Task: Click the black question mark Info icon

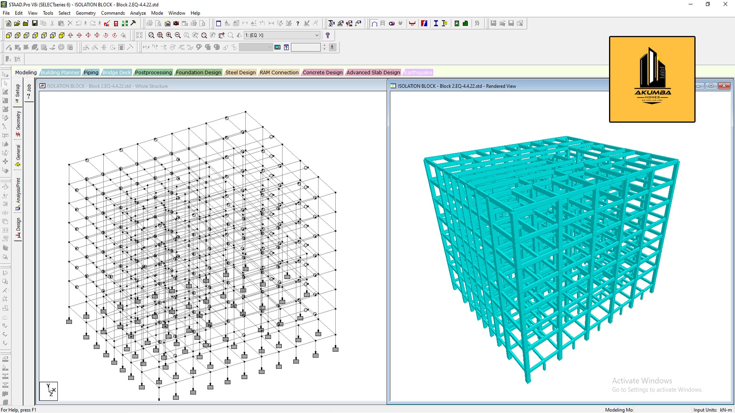Action: point(297,23)
